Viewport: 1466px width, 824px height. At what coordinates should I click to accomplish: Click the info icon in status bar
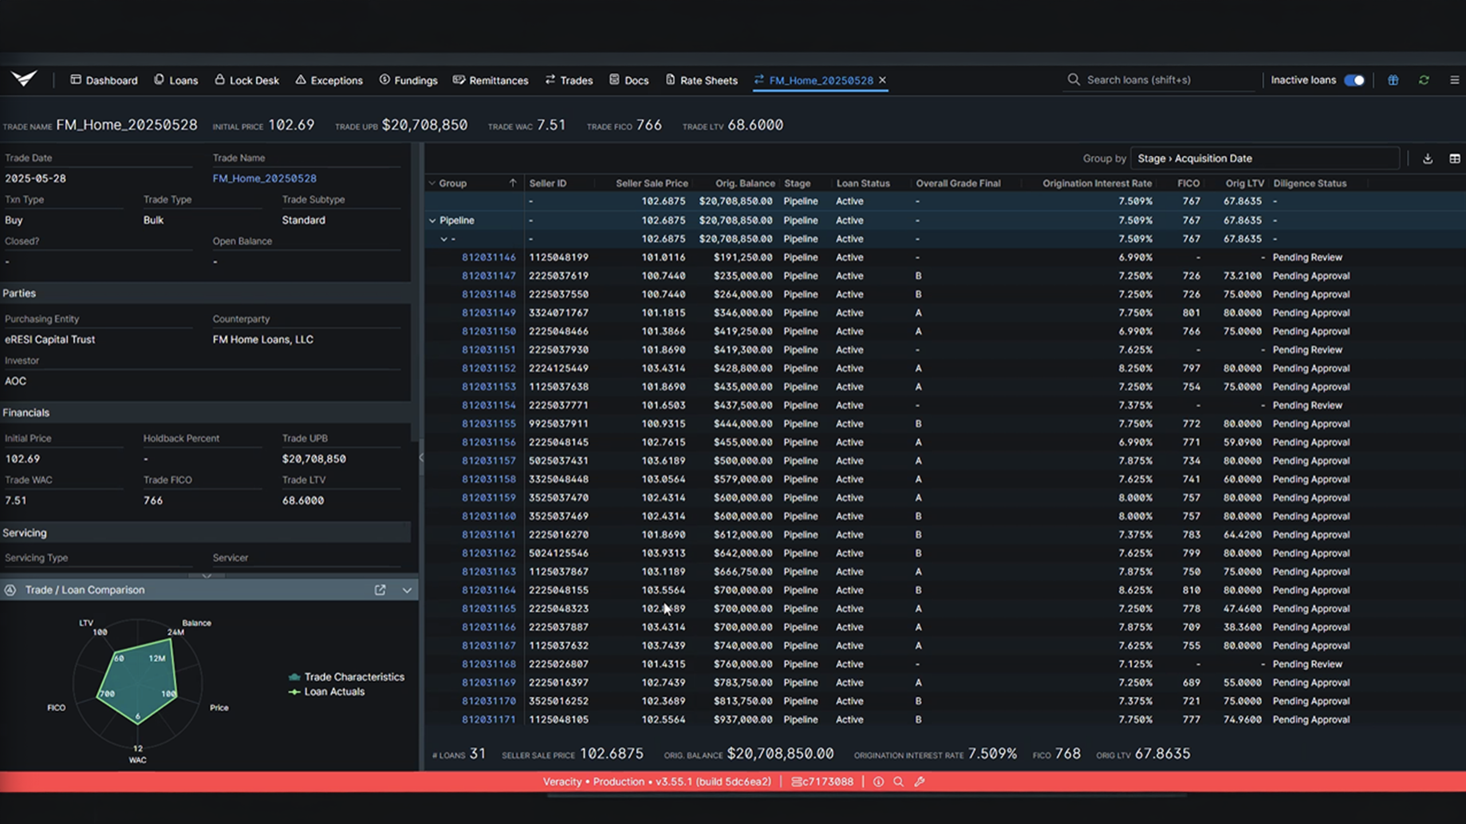[x=878, y=782]
